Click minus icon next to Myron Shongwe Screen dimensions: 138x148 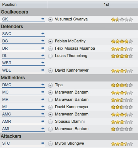tap(50, 144)
